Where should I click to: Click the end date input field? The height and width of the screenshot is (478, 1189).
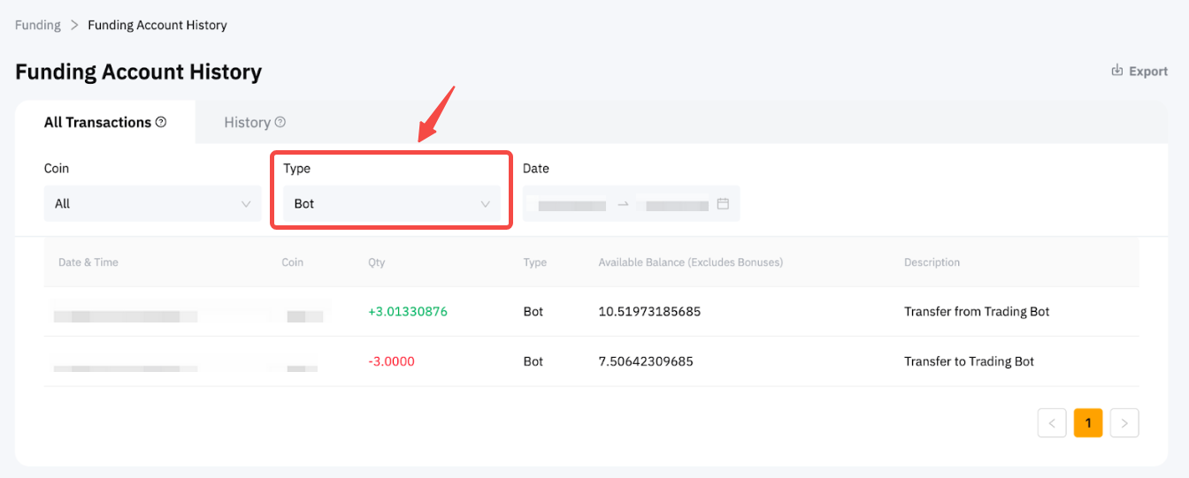677,205
